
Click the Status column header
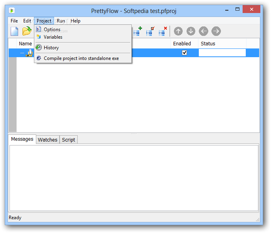(222, 43)
